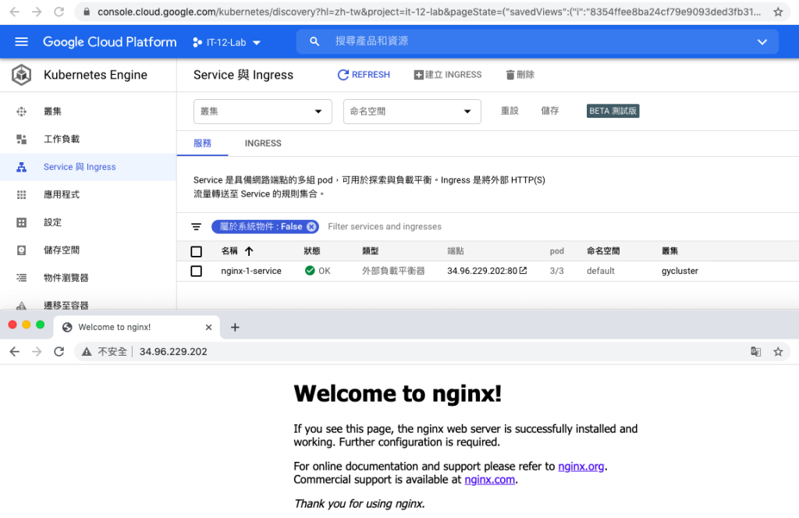Open 設定 in the sidebar menu
Viewport: 799px width, 518px height.
pos(52,222)
